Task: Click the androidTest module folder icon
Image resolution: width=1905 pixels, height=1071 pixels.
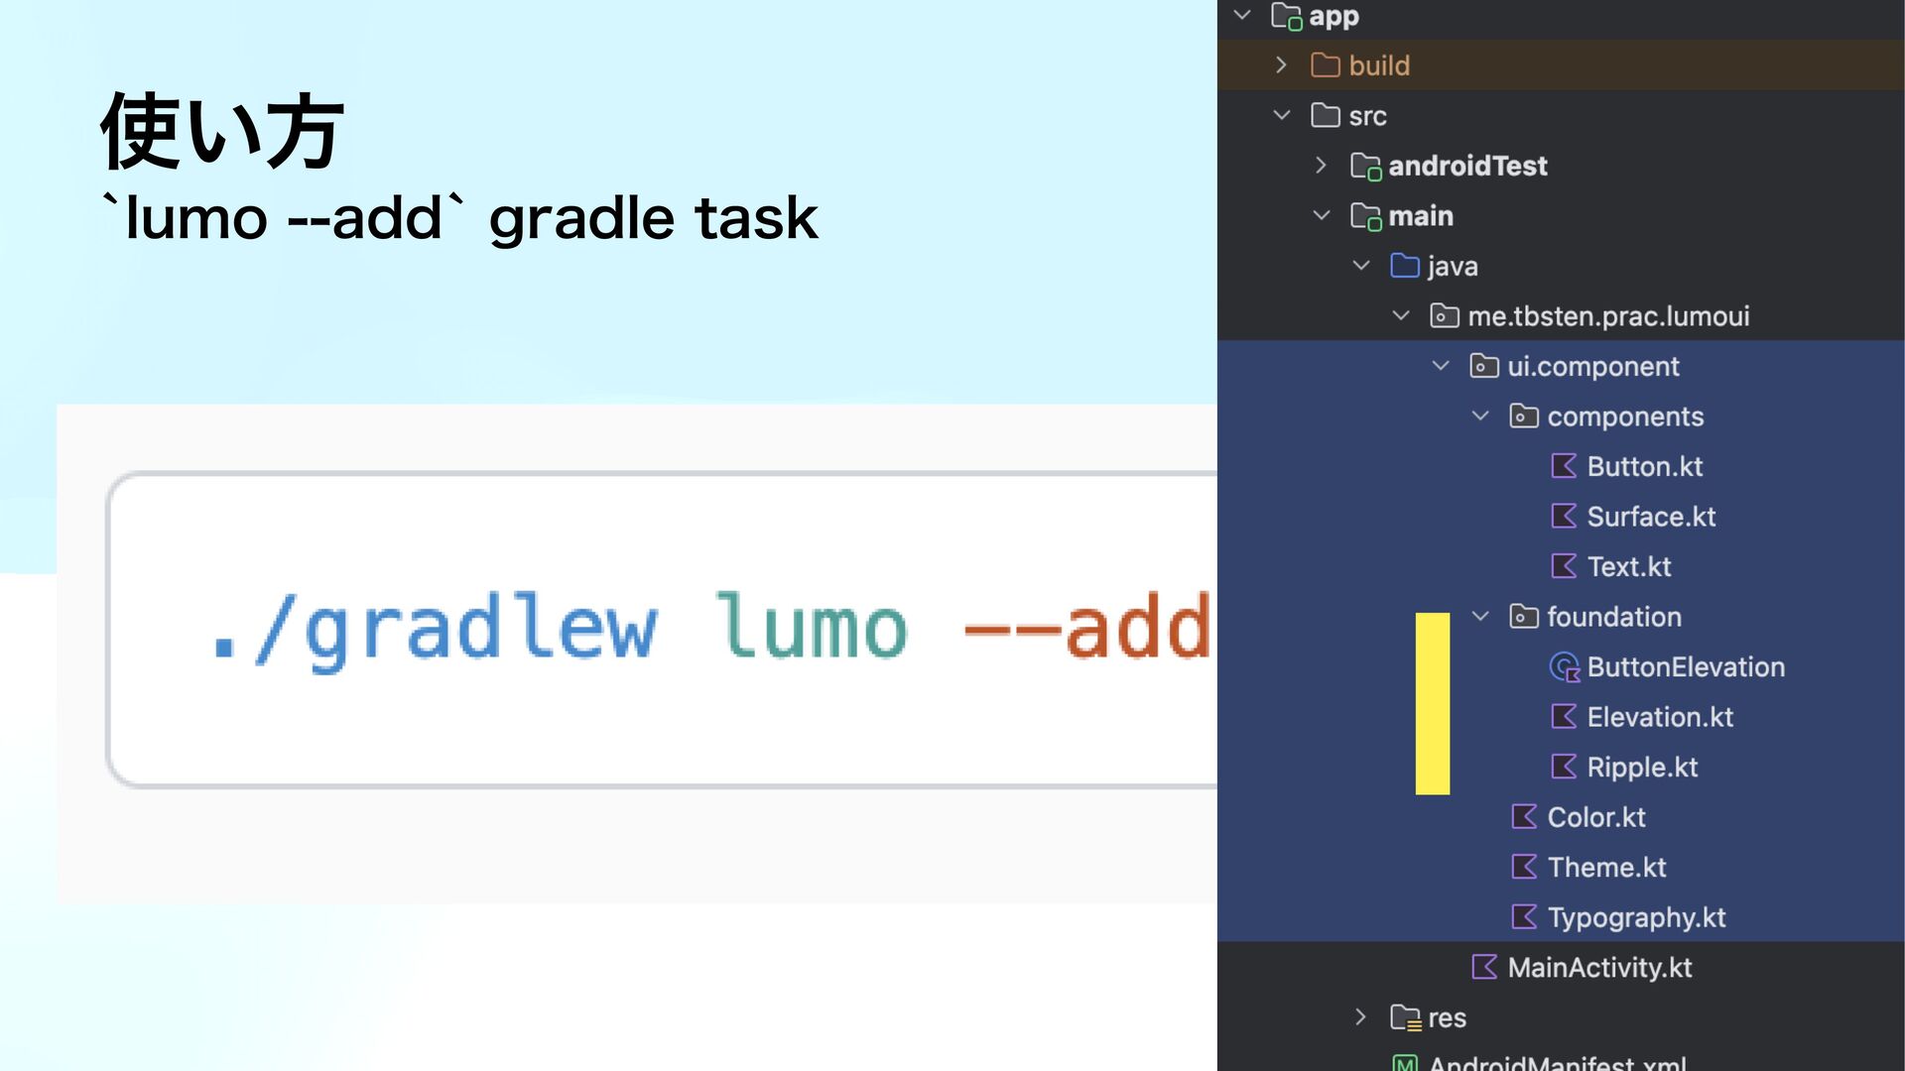Action: point(1365,166)
